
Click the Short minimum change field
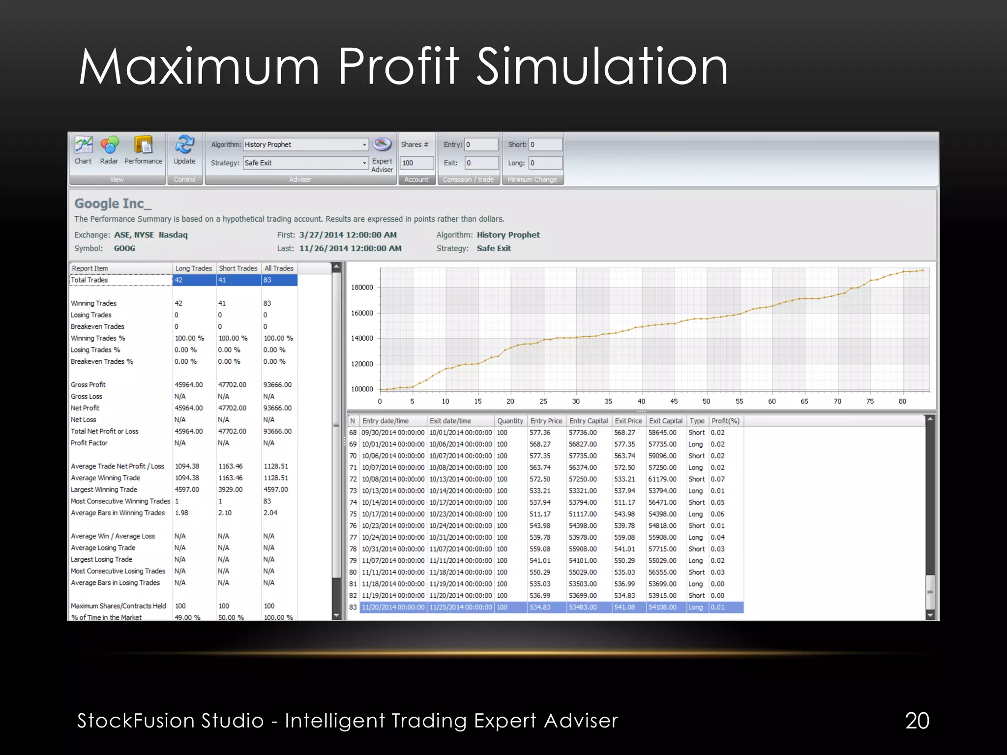[x=545, y=145]
